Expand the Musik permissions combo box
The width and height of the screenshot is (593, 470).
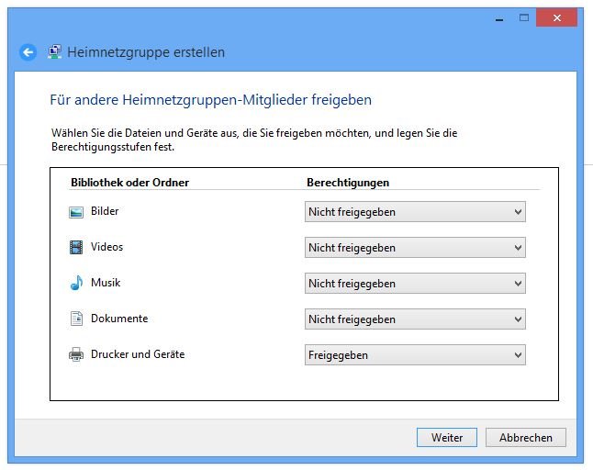[415, 284]
